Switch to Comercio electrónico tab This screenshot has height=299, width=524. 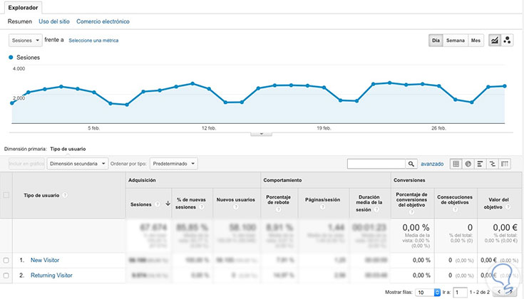pyautogui.click(x=103, y=21)
